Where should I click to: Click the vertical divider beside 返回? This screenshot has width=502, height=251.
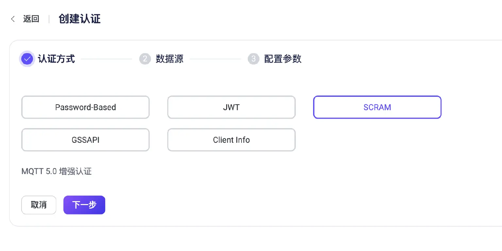tap(49, 19)
